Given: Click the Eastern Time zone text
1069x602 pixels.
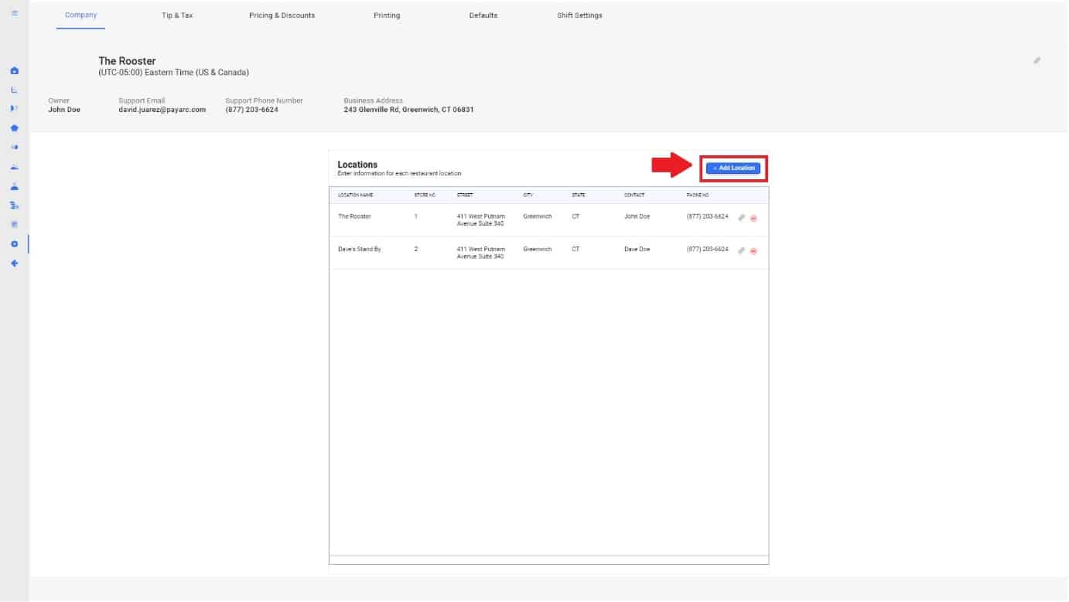Looking at the screenshot, I should coord(173,73).
